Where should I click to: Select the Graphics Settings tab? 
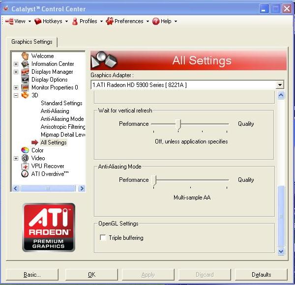[x=32, y=42]
